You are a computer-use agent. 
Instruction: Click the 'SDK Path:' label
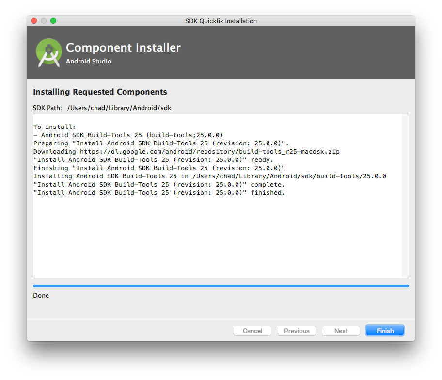click(47, 108)
